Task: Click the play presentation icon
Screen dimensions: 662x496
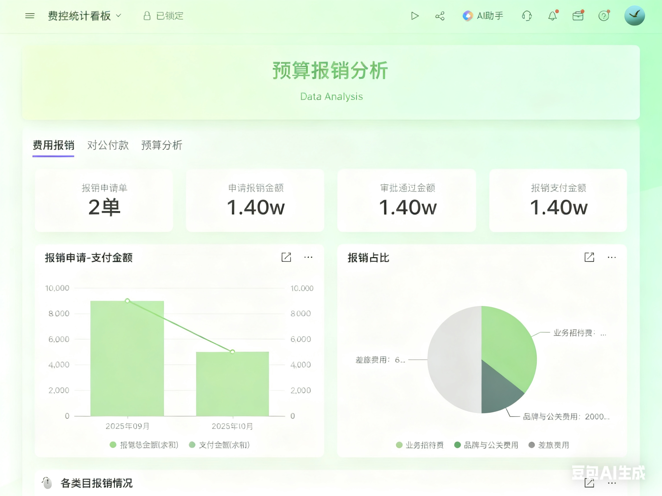Action: [414, 16]
